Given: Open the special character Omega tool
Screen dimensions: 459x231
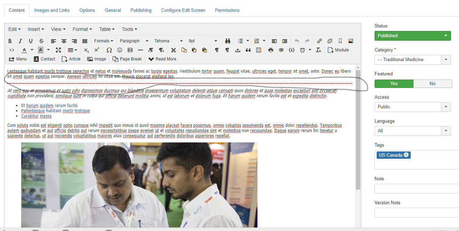Looking at the screenshot, I should (109, 50).
